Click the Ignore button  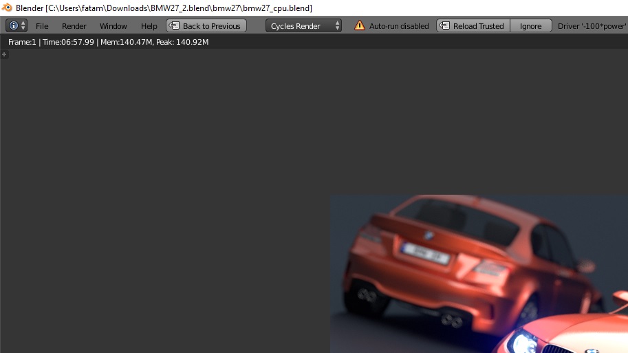[531, 25]
